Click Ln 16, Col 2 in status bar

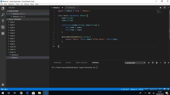click(125, 89)
